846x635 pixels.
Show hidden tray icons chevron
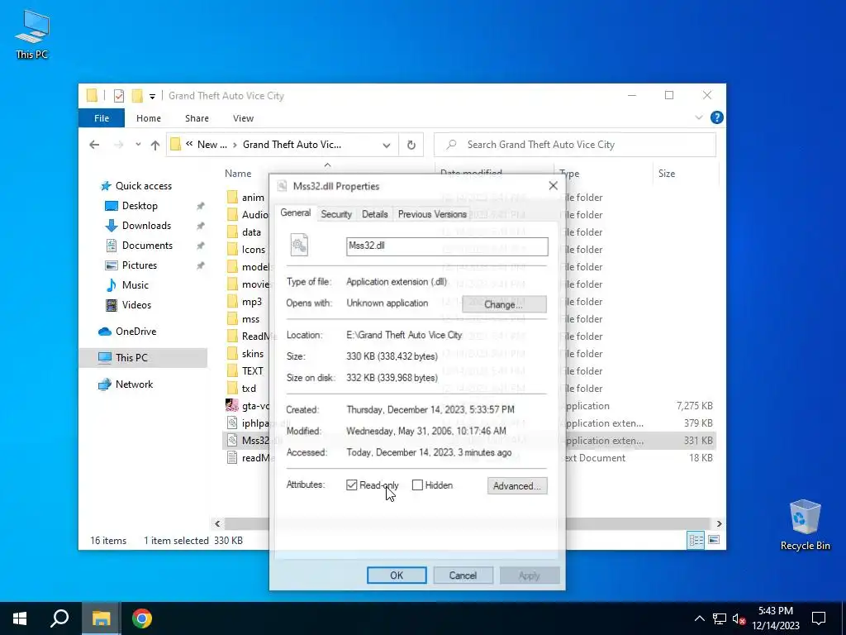coord(699,618)
